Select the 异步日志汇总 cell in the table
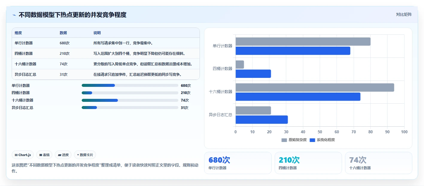The height and width of the screenshot is (186, 424). click(25, 75)
